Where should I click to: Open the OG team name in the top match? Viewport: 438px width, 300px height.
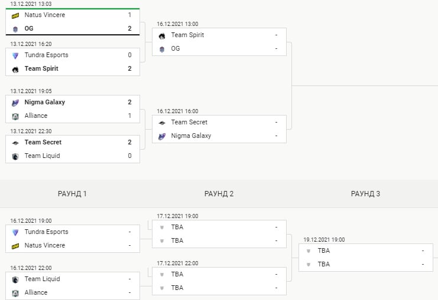click(x=29, y=28)
